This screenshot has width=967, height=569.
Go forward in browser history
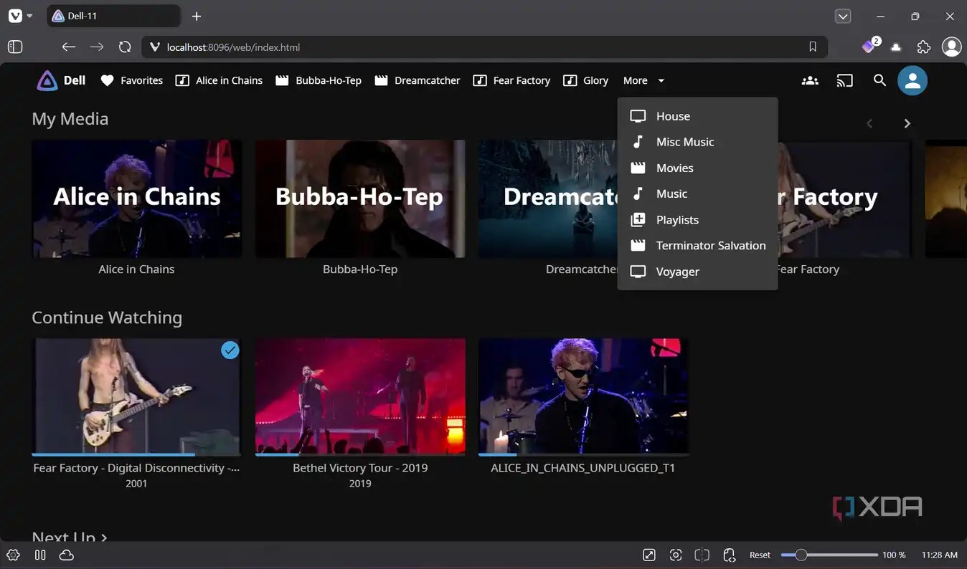click(x=97, y=47)
